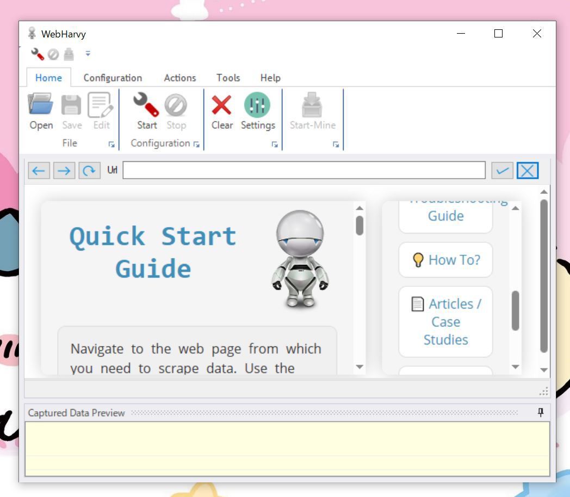Image resolution: width=570 pixels, height=497 pixels.
Task: Pin the Captured Data Preview panel
Action: pyautogui.click(x=540, y=413)
